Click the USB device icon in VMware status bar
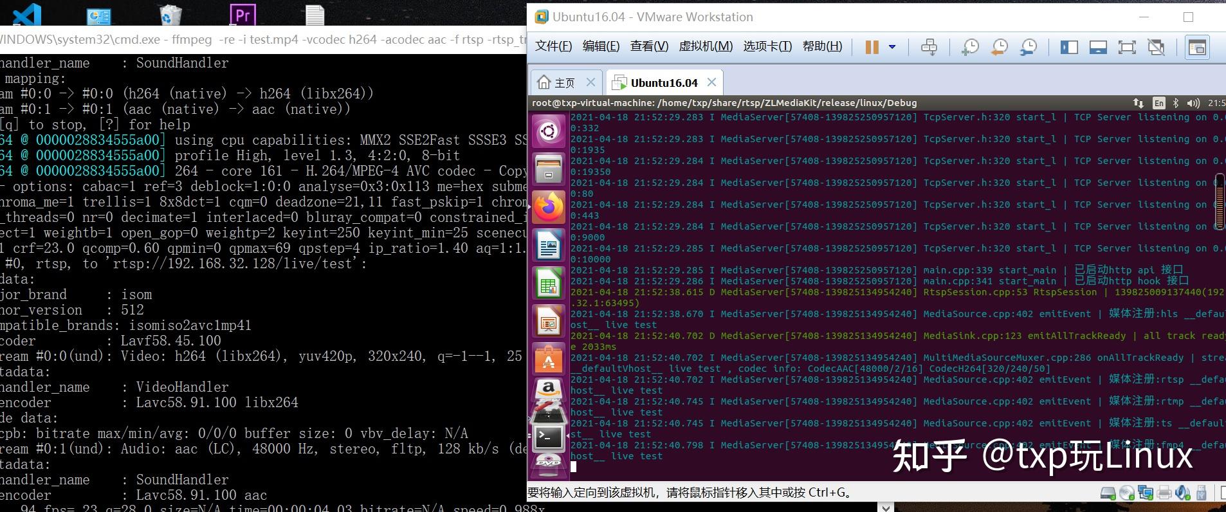This screenshot has width=1226, height=512. 1201,493
